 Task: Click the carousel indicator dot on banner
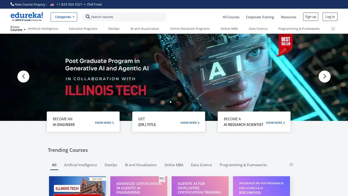point(171,102)
